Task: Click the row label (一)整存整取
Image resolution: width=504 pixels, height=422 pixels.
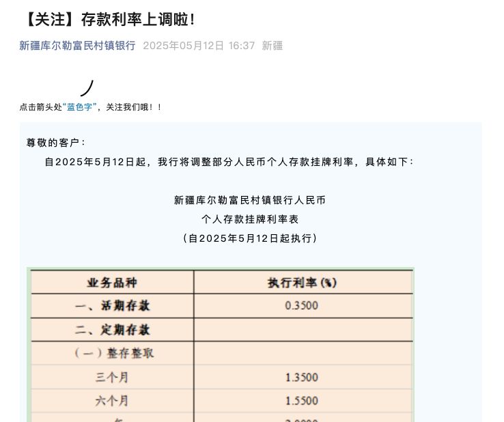Action: 115,353
